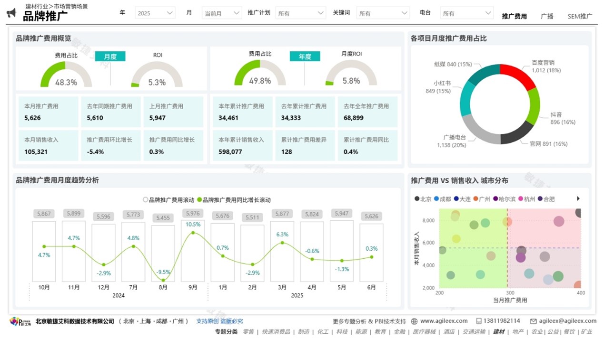This screenshot has width=604, height=339.
Task: Toggle the 年度 indicator badge
Action: point(305,56)
